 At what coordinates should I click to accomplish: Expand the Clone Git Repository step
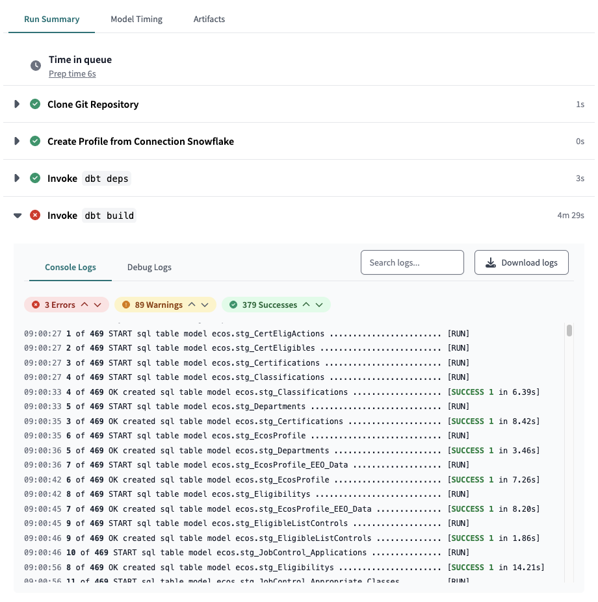(17, 104)
